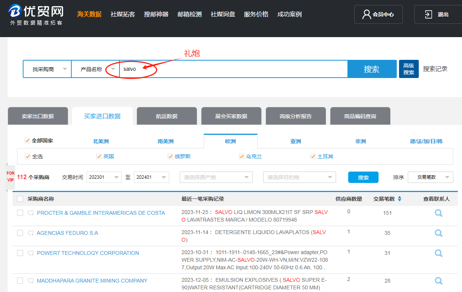Open 找采购商 search type dropdown
The width and height of the screenshot is (462, 292).
[x=47, y=69]
